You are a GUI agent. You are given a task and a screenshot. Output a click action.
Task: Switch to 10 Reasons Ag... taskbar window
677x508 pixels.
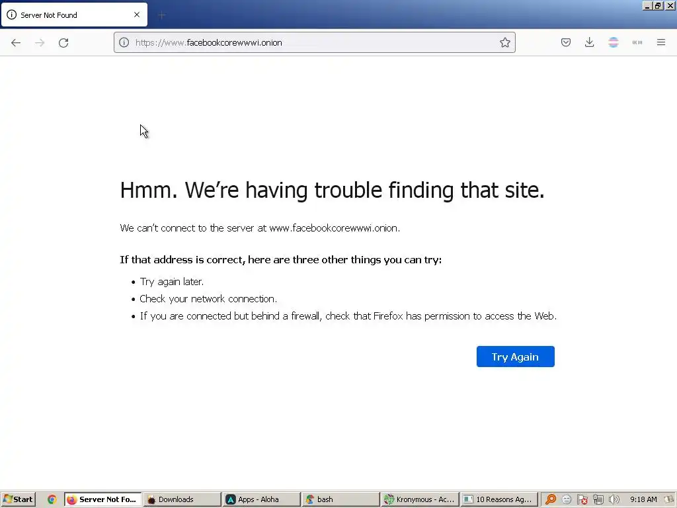coord(500,499)
